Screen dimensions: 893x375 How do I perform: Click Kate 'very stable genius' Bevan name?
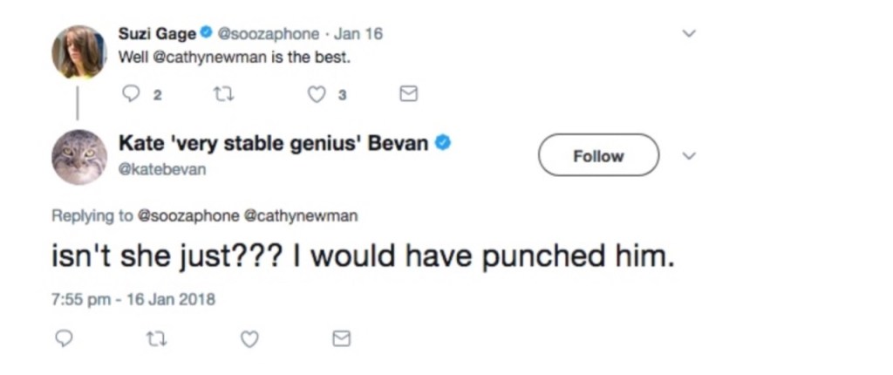[x=273, y=143]
